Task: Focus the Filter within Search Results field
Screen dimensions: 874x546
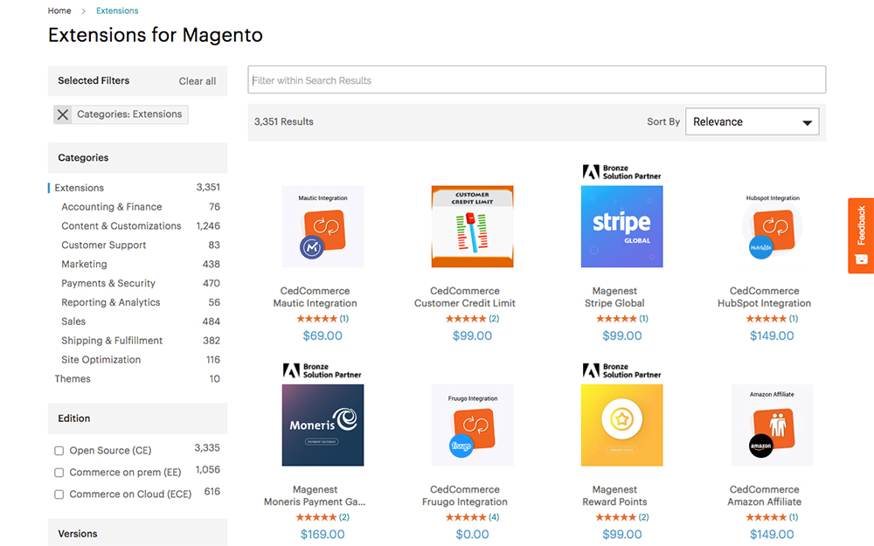Action: pos(537,79)
